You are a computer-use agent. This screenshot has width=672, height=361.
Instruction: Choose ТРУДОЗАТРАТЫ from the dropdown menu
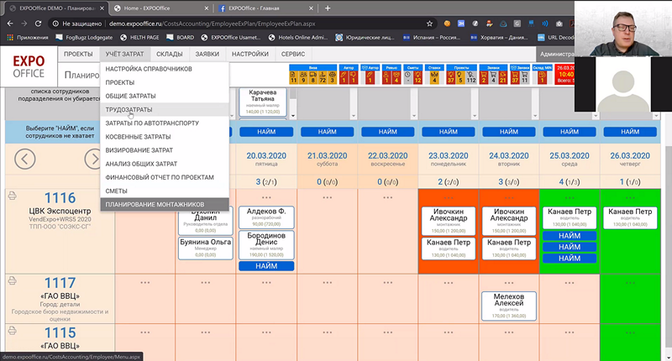[x=165, y=110]
